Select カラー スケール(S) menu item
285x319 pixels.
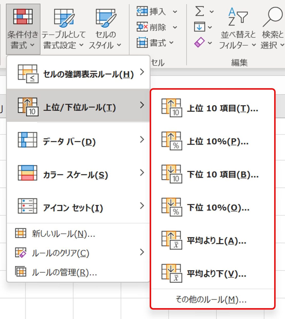coord(78,172)
